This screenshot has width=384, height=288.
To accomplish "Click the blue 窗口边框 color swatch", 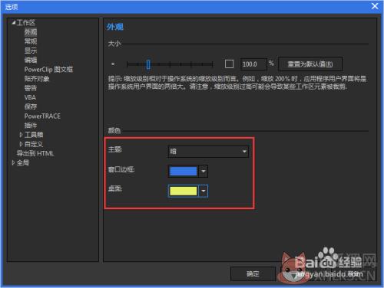I will click(x=184, y=171).
